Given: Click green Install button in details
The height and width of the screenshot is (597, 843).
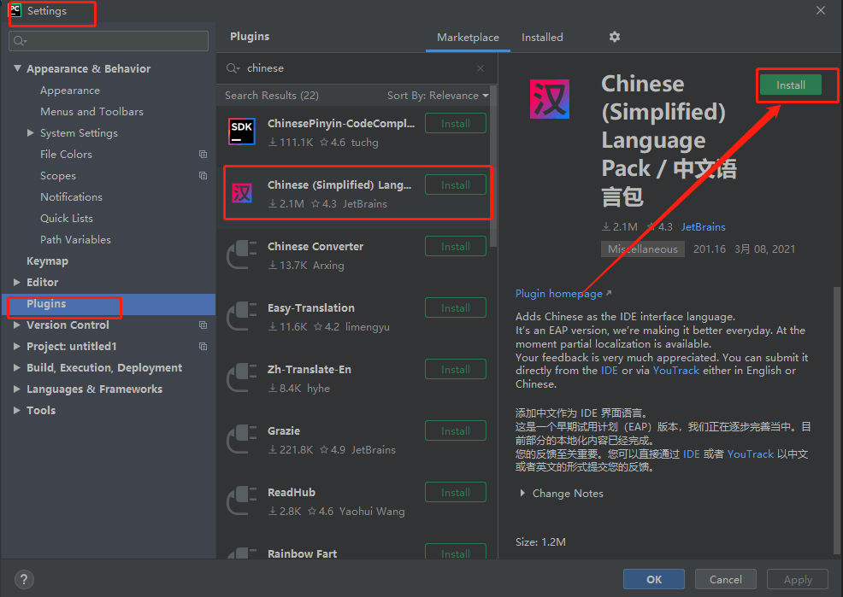Looking at the screenshot, I should 790,85.
